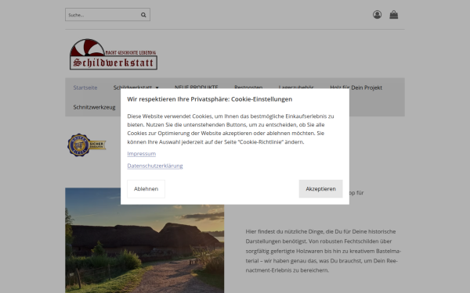Viewport: 470px width, 293px height.
Task: Click the Akzeptieren cookie button
Action: [x=320, y=189]
